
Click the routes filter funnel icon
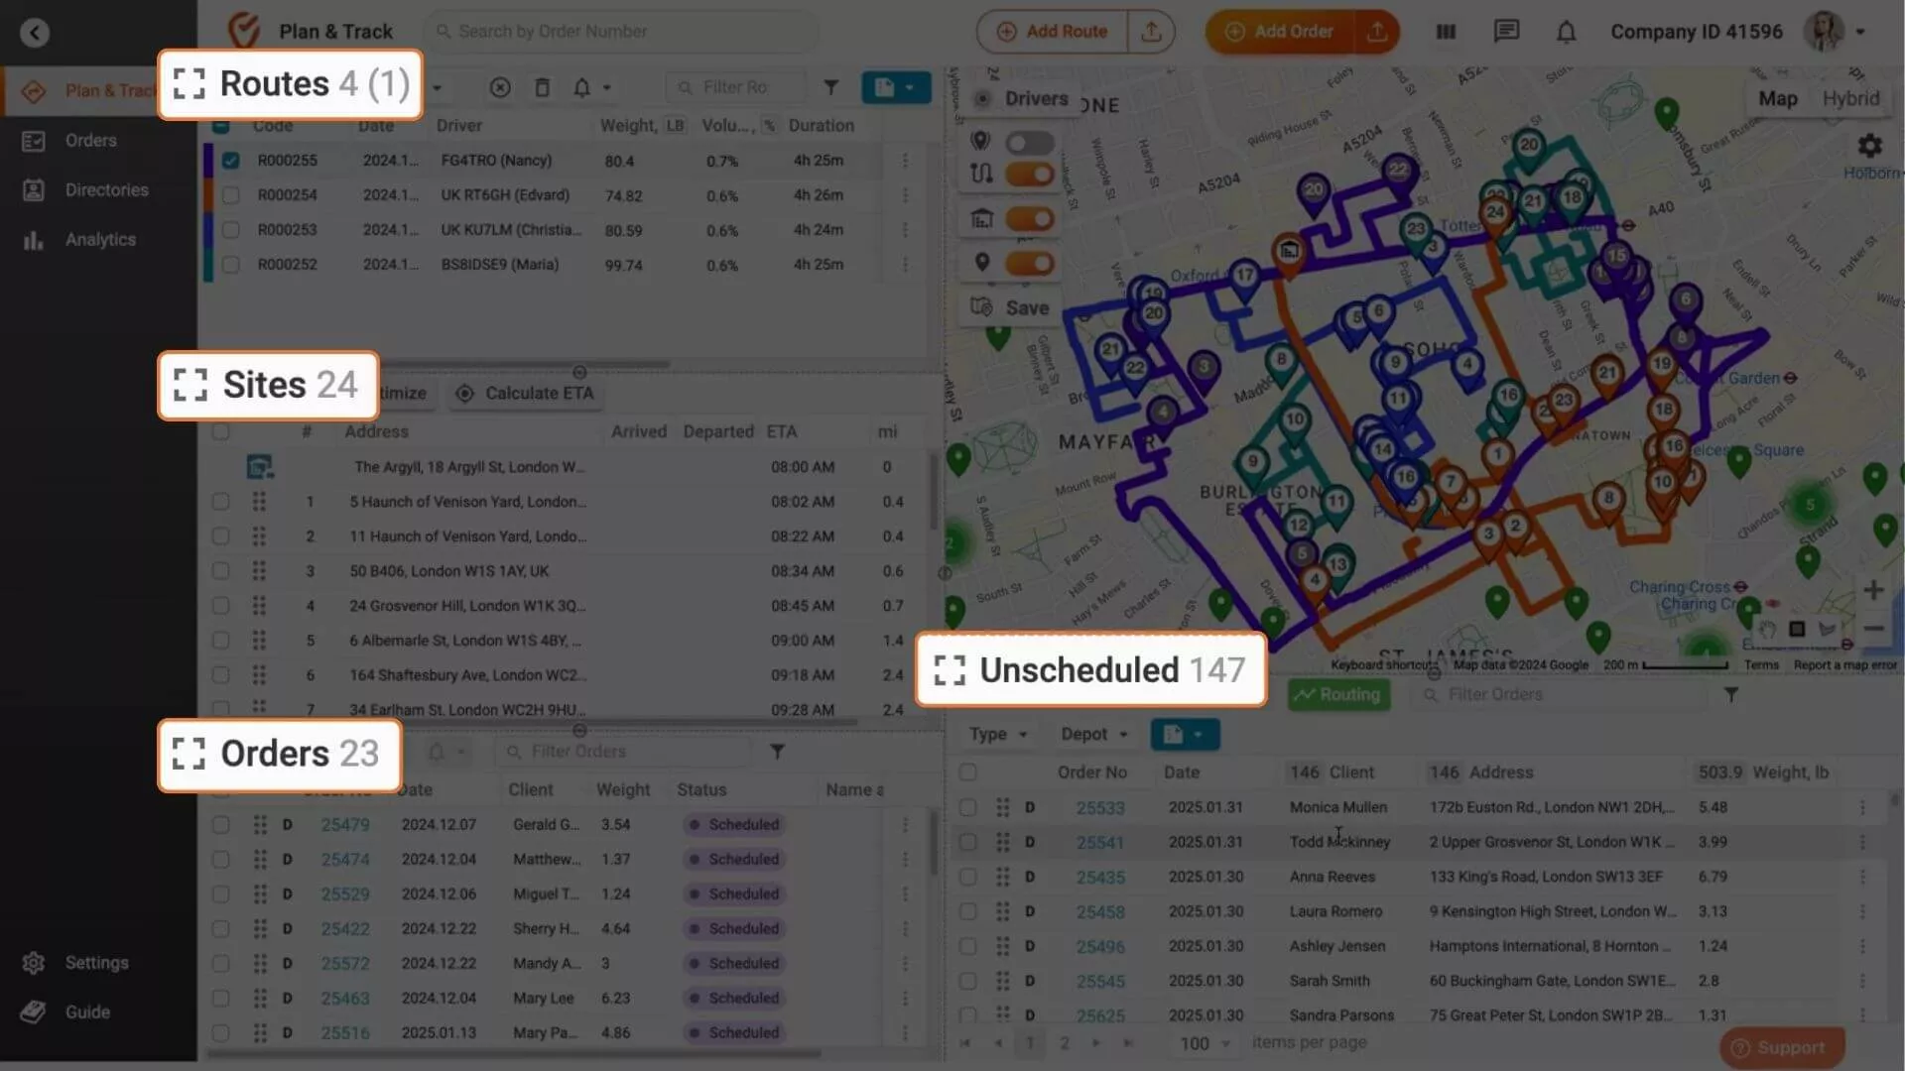coord(831,88)
